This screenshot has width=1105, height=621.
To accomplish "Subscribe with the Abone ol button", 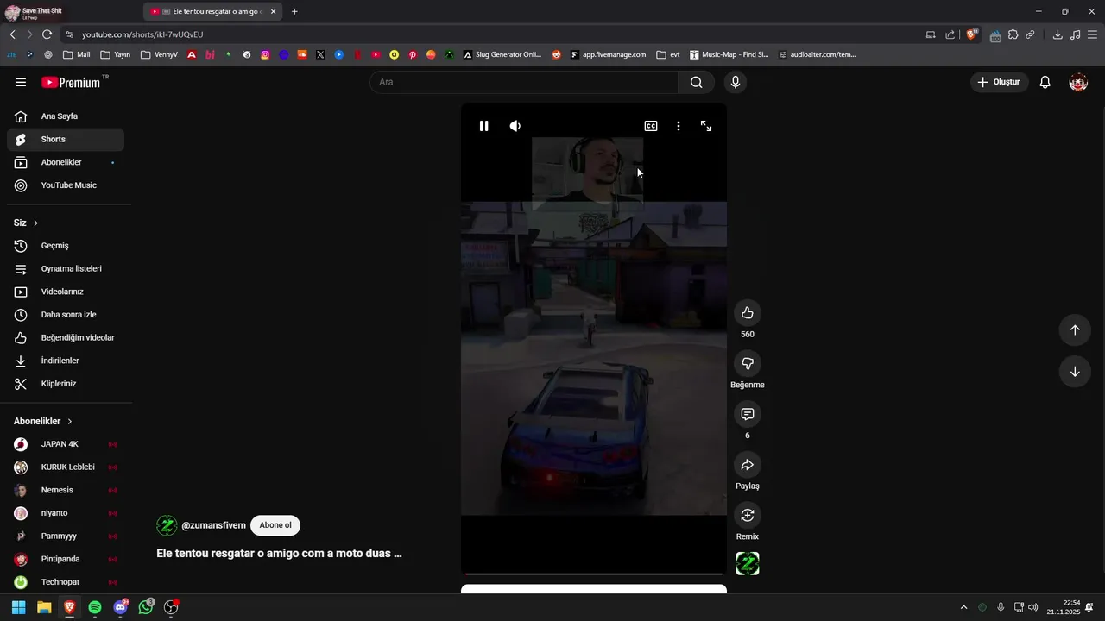I will (275, 525).
